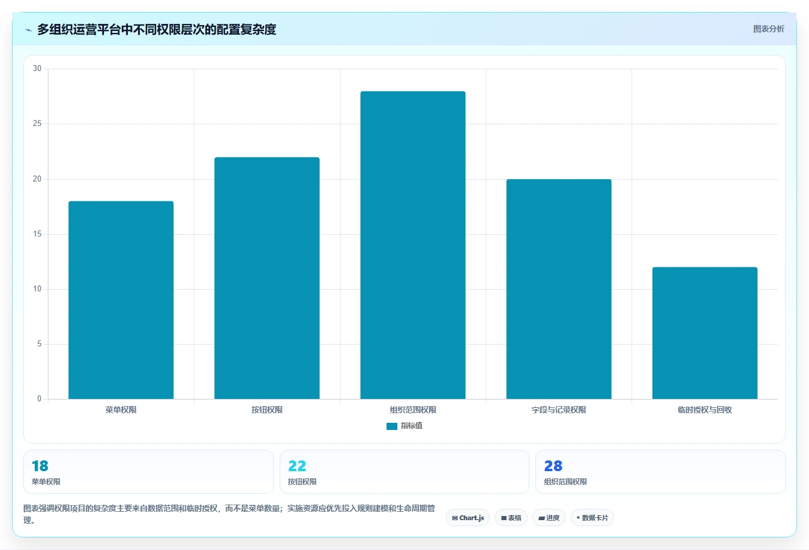This screenshot has height=550, width=809.
Task: Click the square icon in 表格 chip
Action: 504,518
